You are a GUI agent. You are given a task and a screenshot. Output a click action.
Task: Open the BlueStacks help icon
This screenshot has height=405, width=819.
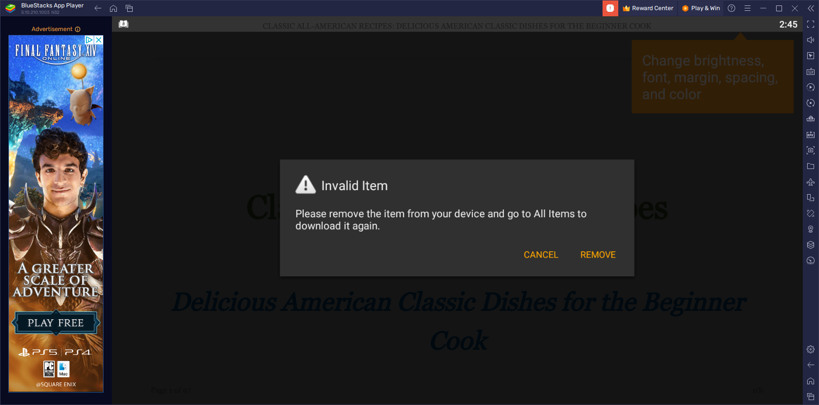732,8
